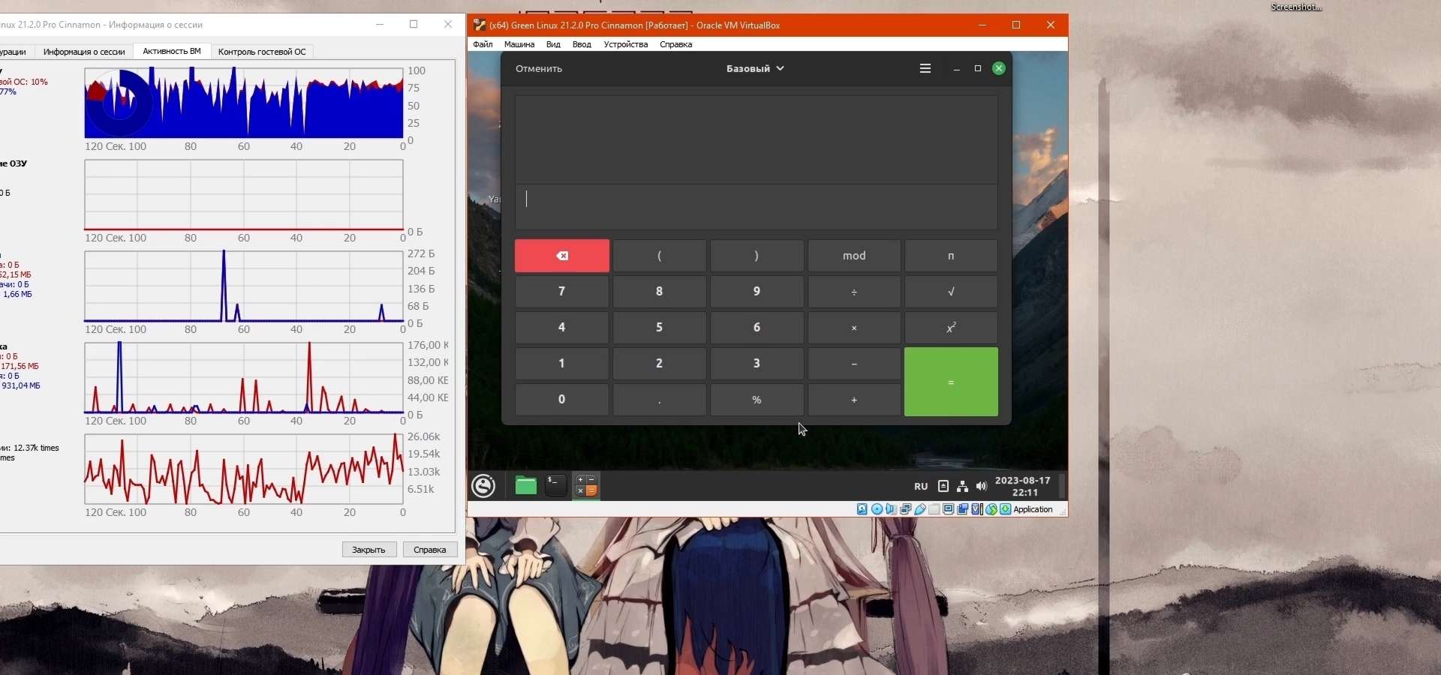Click the network adapters indicator in VirtualBox status bar
This screenshot has width=1441, height=675.
[x=905, y=509]
